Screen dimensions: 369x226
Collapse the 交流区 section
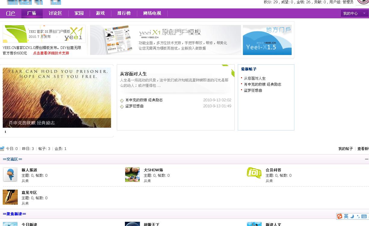367,159
